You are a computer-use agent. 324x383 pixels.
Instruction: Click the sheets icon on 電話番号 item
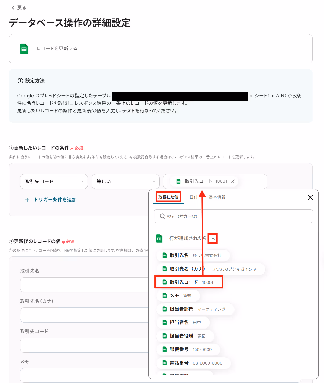click(164, 363)
